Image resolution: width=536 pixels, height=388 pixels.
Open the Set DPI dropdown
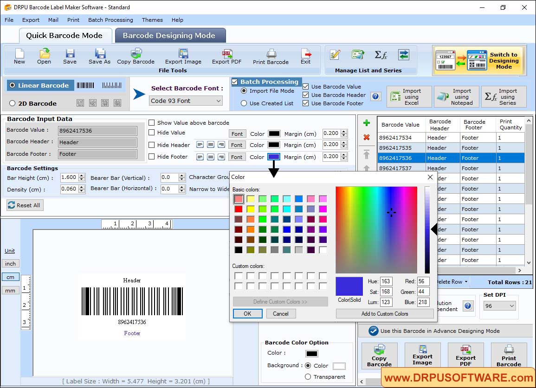click(x=499, y=306)
